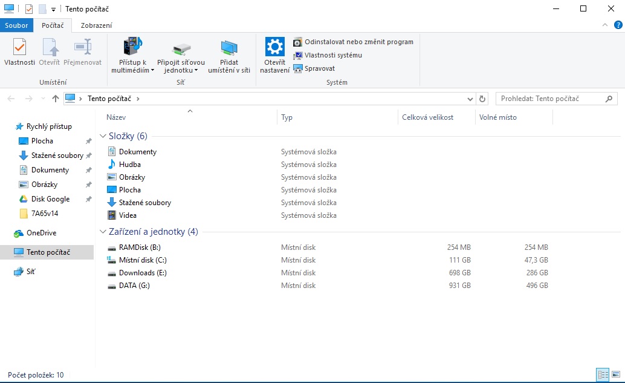Collapse the Zařízení a jednotky group

103,232
